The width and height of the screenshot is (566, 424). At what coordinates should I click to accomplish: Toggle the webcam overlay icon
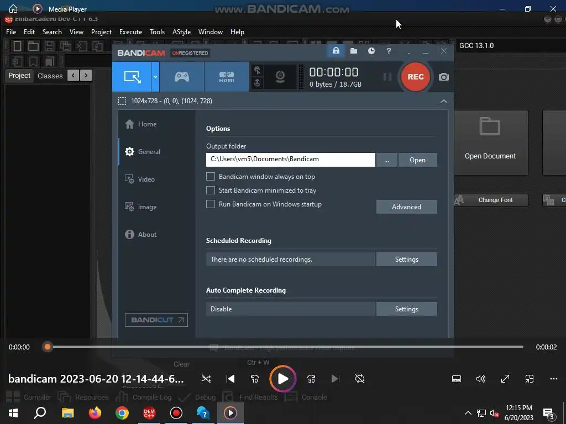tap(280, 77)
